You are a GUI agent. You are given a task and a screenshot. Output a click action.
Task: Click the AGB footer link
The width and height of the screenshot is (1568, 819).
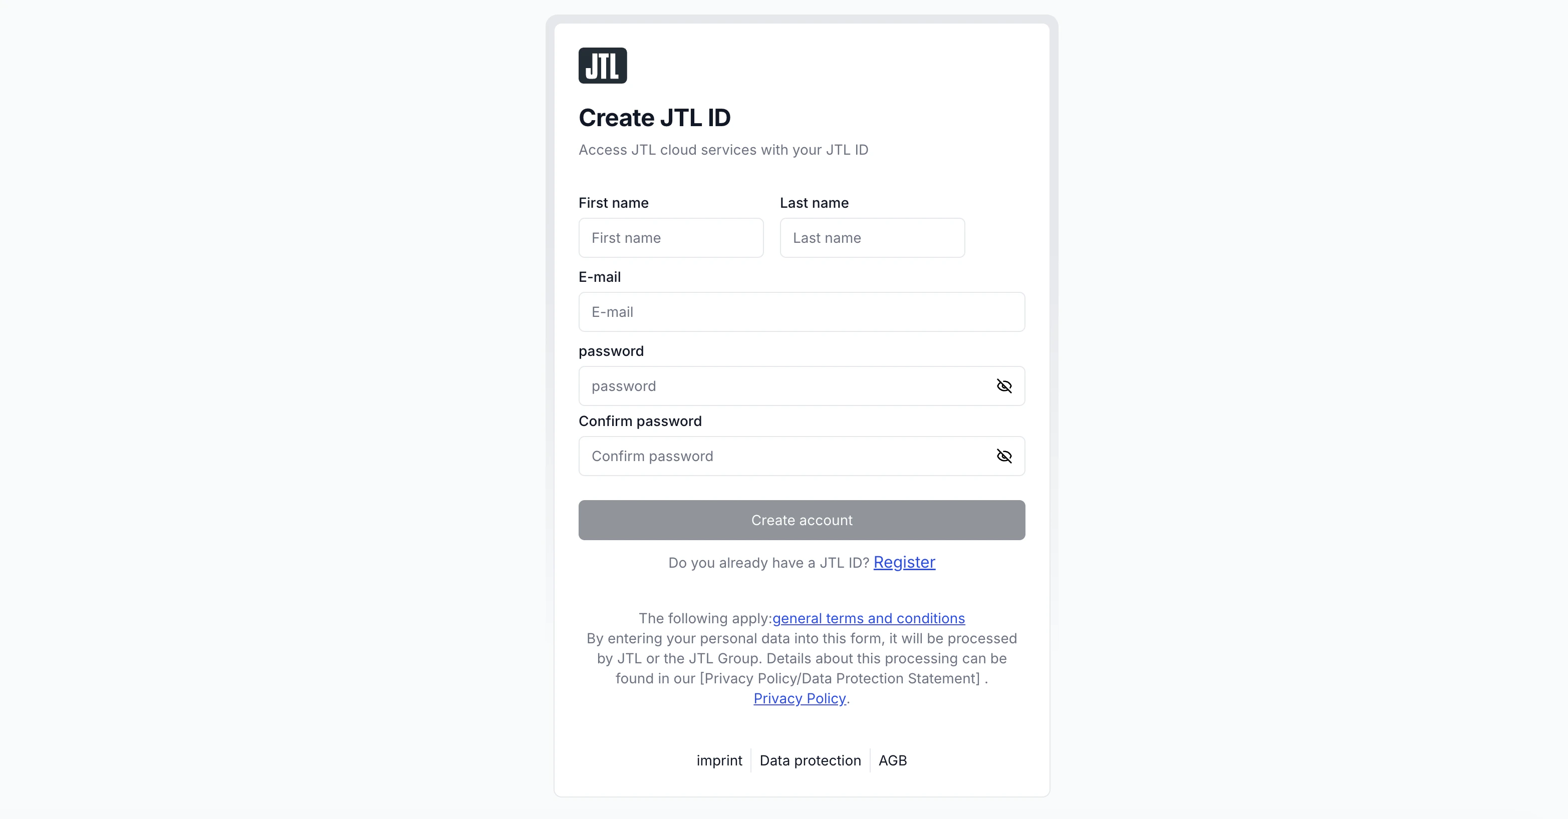[892, 760]
